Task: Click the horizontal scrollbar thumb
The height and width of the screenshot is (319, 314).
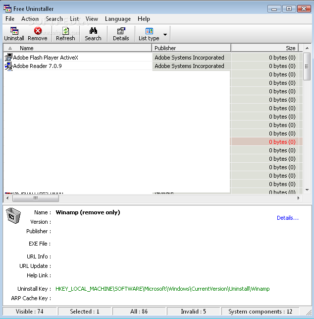Action: (x=36, y=198)
